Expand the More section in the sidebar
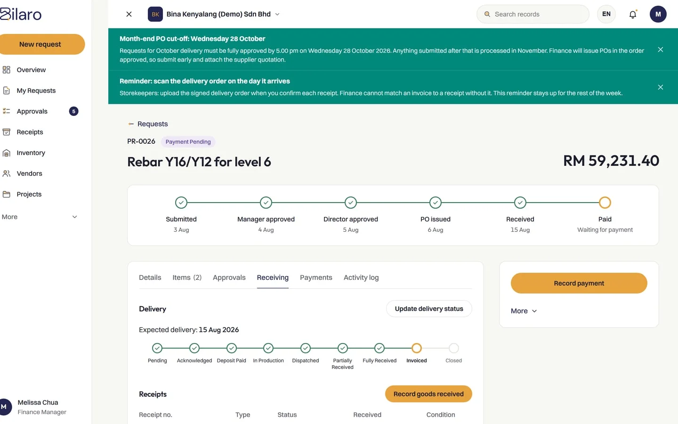Screen dimensions: 678x424 40,217
